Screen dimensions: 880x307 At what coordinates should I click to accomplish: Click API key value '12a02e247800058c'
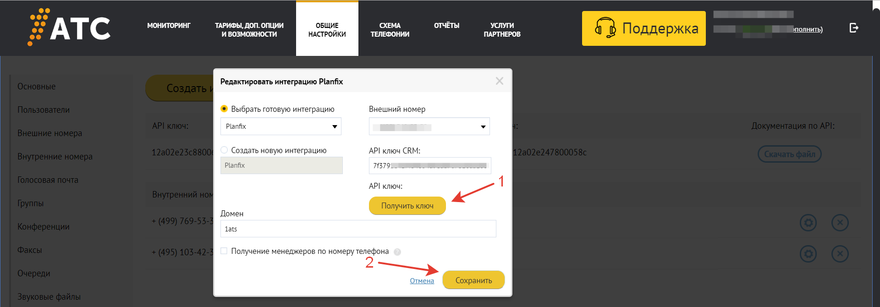(x=550, y=153)
